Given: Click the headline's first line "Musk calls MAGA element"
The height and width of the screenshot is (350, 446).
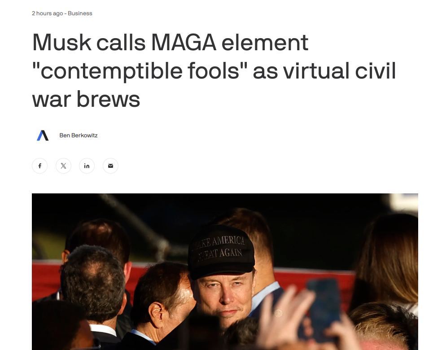Looking at the screenshot, I should (170, 43).
